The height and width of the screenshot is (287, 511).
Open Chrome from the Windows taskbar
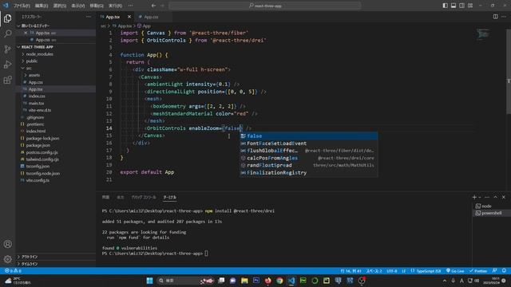pos(279,281)
